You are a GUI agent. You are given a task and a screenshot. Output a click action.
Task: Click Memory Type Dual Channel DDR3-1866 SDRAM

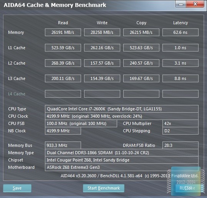(122, 153)
